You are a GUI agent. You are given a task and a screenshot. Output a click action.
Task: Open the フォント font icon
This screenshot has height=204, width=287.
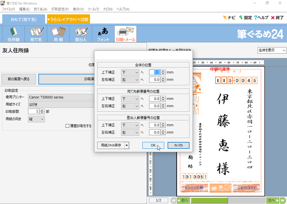click(x=103, y=34)
